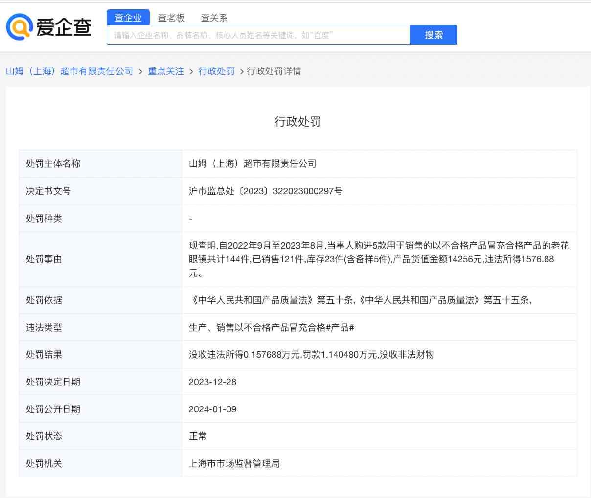Click the 处罚事由 description text
The height and width of the screenshot is (498, 591).
click(x=379, y=259)
